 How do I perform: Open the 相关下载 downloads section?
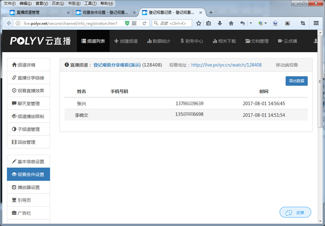[224, 41]
